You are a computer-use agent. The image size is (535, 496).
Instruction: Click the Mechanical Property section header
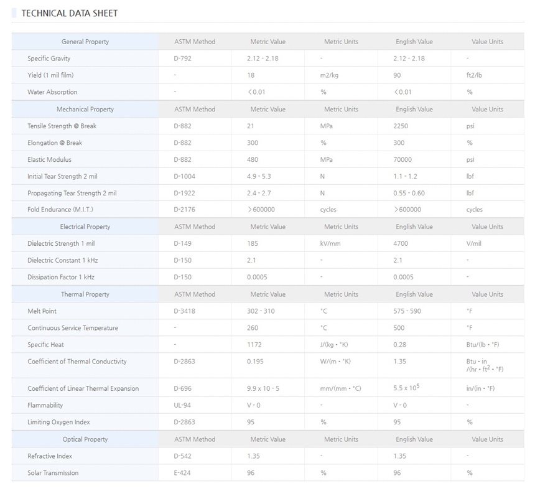(85, 110)
